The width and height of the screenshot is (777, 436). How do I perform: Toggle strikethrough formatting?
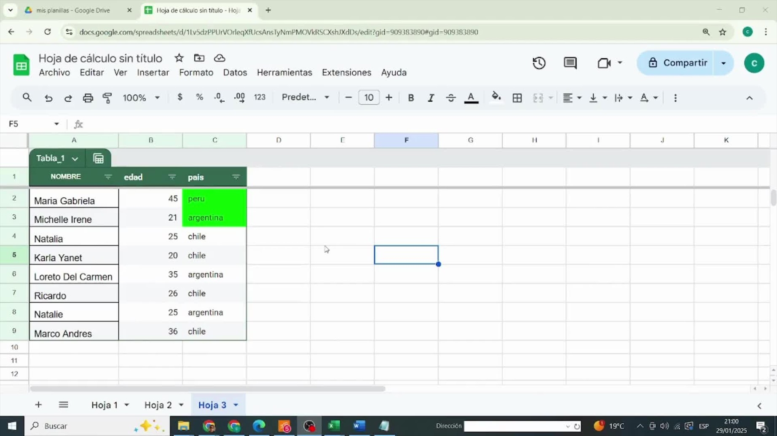(x=450, y=98)
